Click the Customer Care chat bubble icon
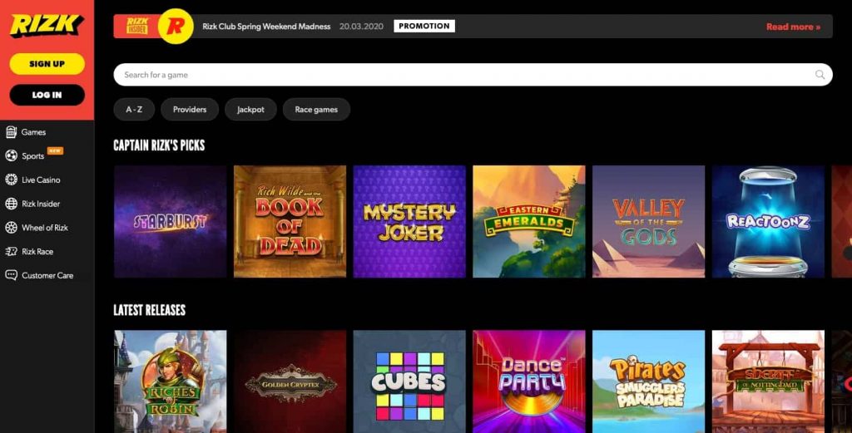The height and width of the screenshot is (433, 852). 11,275
